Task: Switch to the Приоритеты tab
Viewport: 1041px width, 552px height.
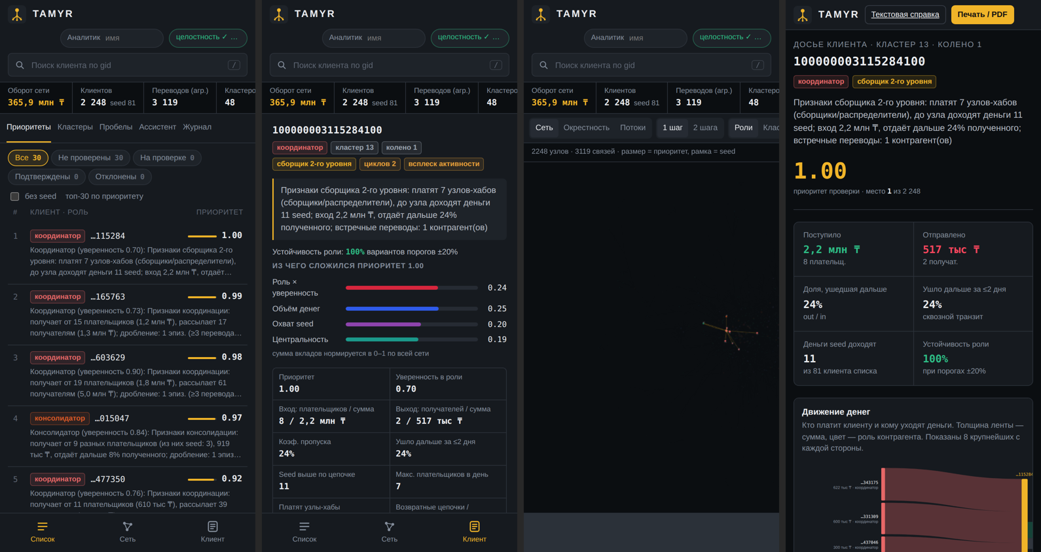Action: point(29,127)
